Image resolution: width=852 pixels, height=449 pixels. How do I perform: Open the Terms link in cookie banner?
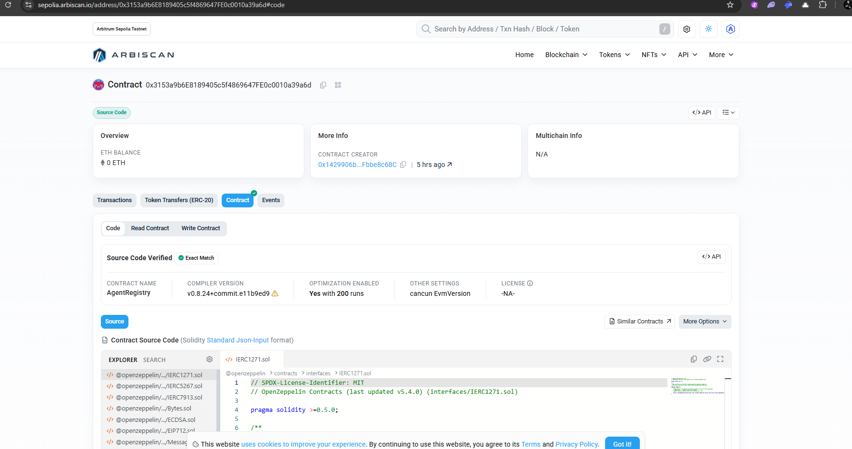pyautogui.click(x=531, y=444)
